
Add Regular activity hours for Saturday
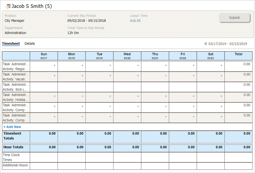pyautogui.click(x=221, y=65)
